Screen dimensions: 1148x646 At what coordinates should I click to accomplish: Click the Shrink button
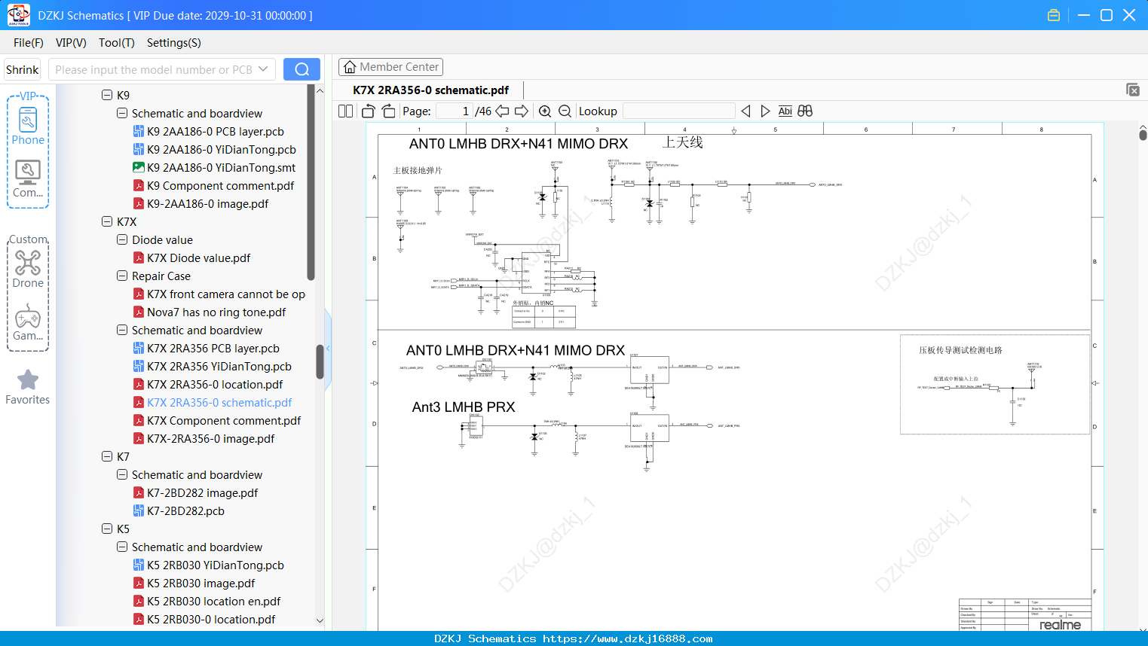(23, 69)
